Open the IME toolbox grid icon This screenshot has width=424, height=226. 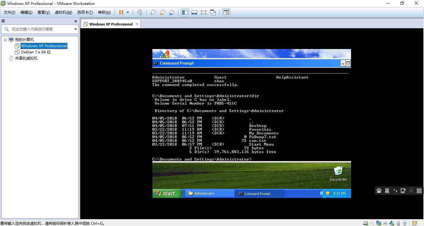[x=419, y=191]
